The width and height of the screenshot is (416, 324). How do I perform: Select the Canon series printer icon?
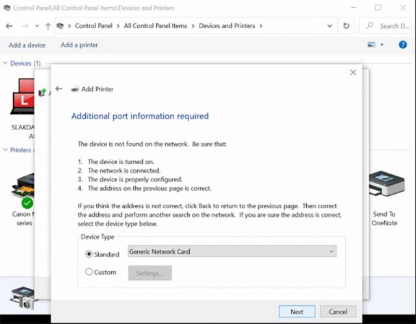tap(23, 190)
